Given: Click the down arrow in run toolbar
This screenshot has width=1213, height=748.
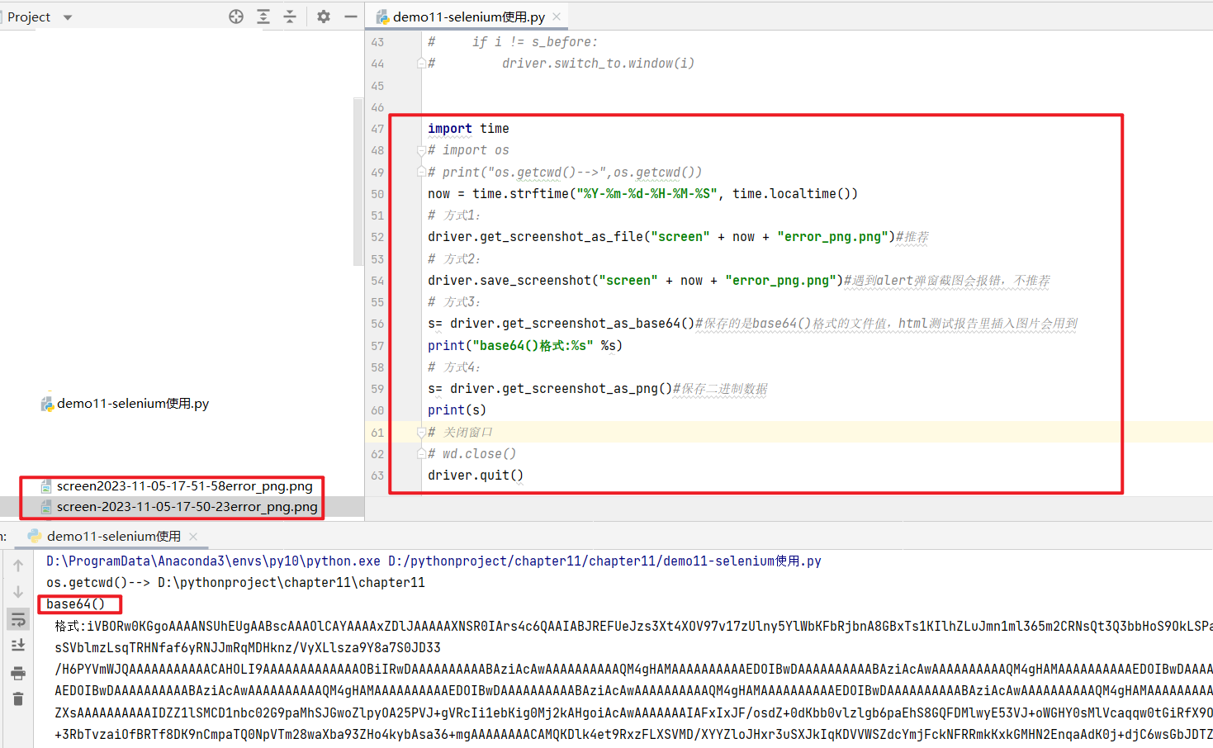Looking at the screenshot, I should point(18,592).
